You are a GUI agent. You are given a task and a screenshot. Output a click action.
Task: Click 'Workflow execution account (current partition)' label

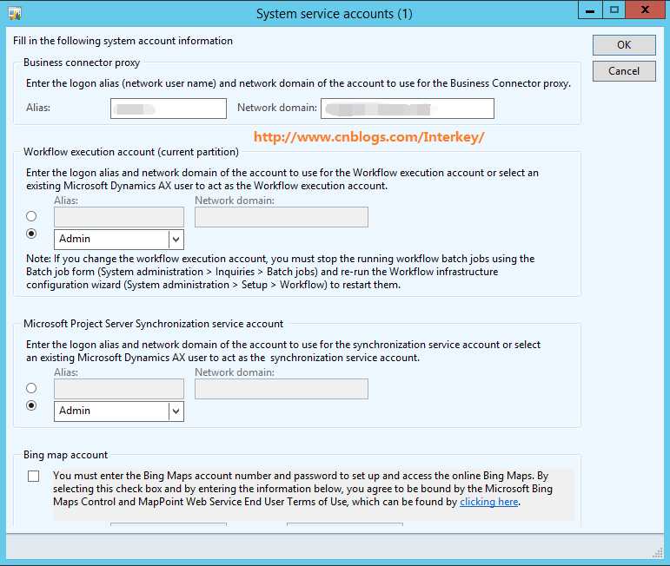pos(131,152)
